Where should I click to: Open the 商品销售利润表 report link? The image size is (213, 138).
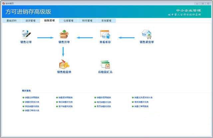(31, 106)
